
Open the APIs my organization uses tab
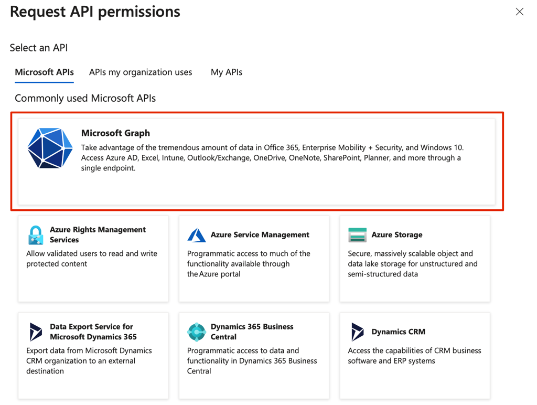(141, 72)
